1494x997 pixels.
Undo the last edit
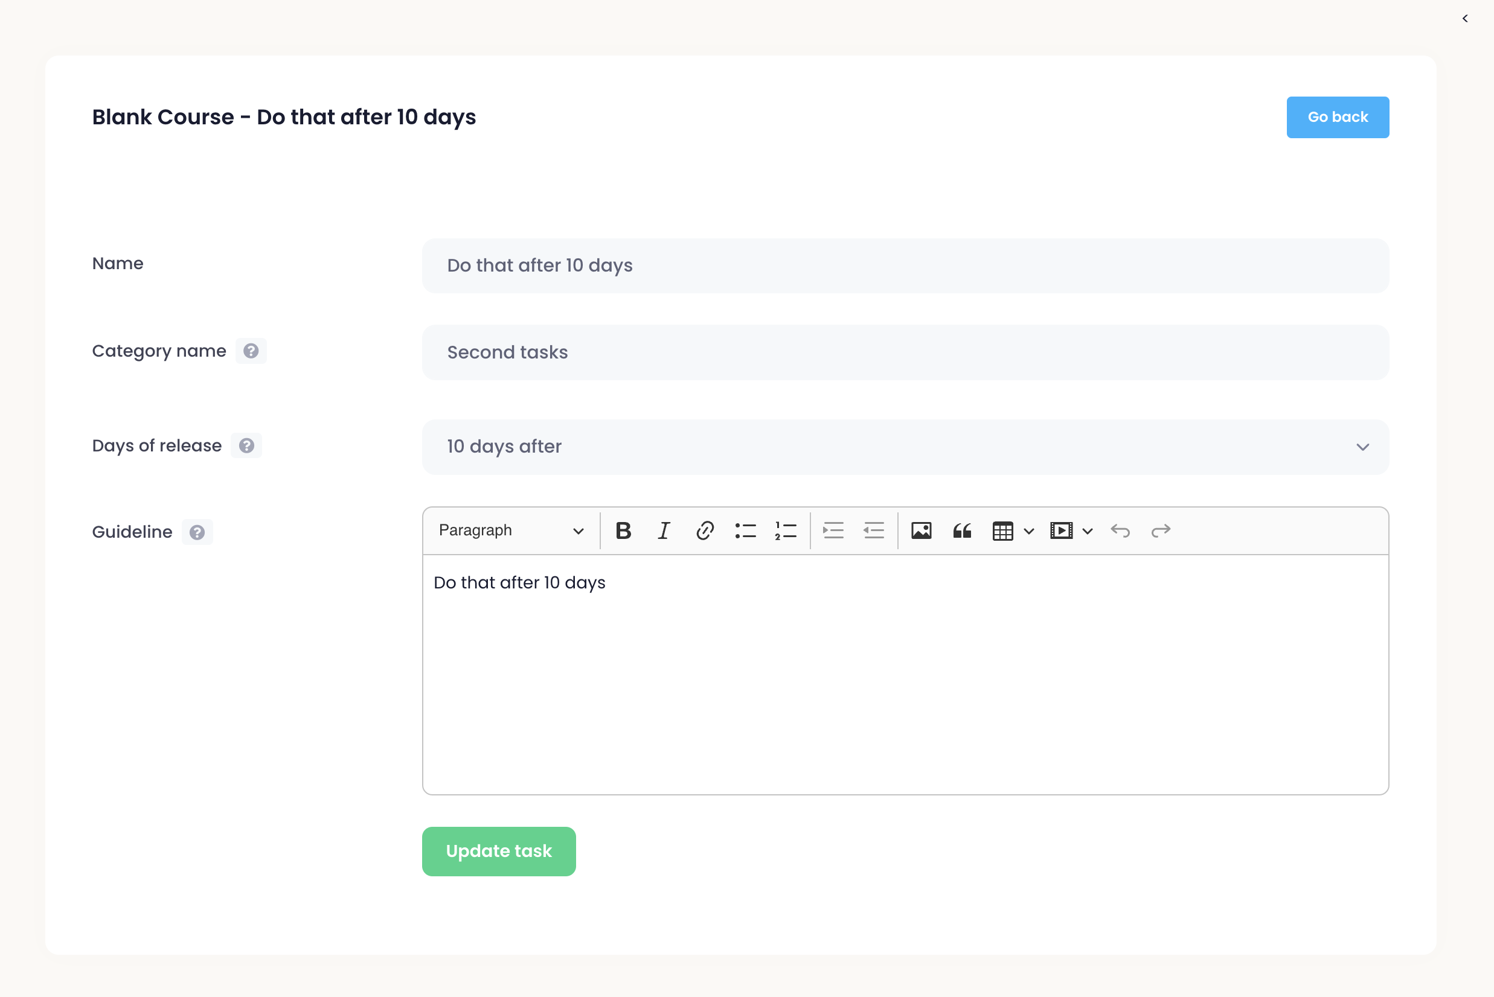pyautogui.click(x=1120, y=530)
